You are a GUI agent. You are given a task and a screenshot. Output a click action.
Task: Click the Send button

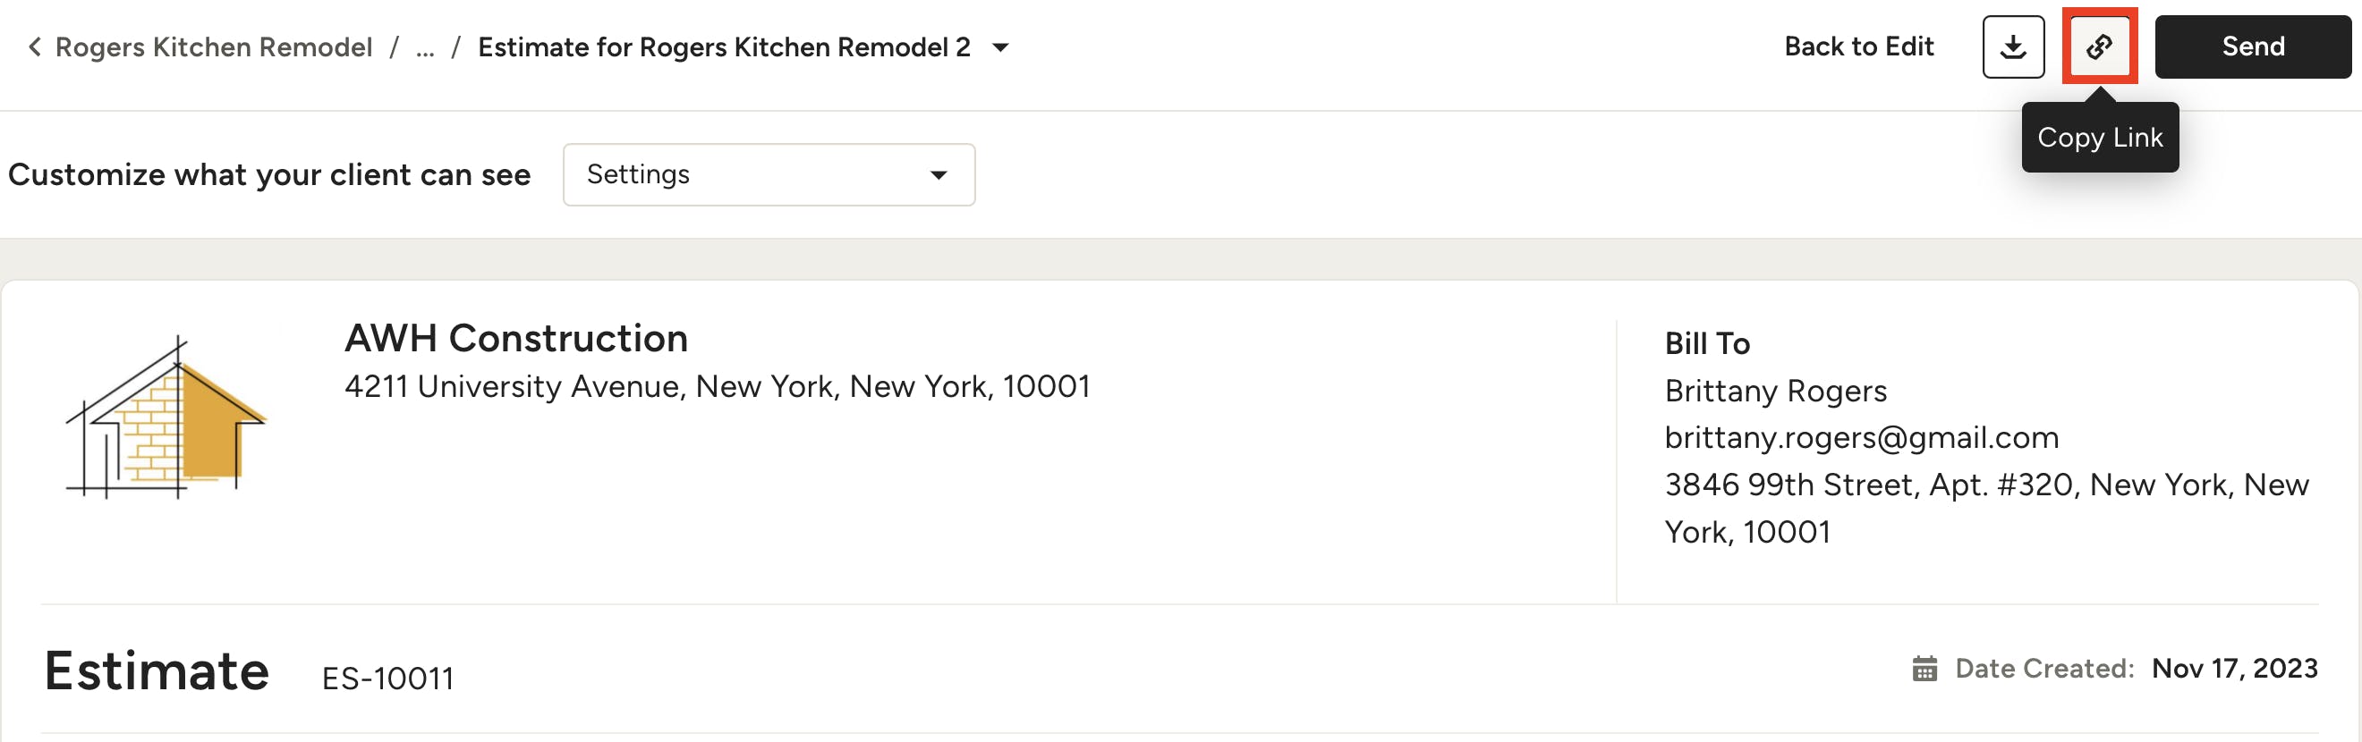click(2252, 46)
